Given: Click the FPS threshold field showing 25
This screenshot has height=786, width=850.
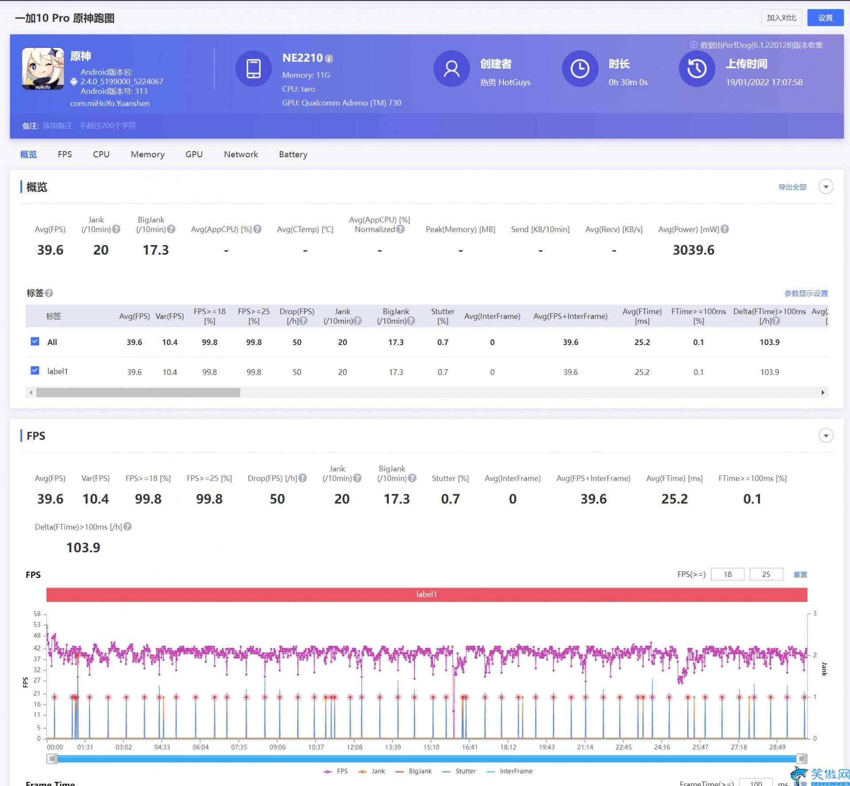Looking at the screenshot, I should [766, 574].
